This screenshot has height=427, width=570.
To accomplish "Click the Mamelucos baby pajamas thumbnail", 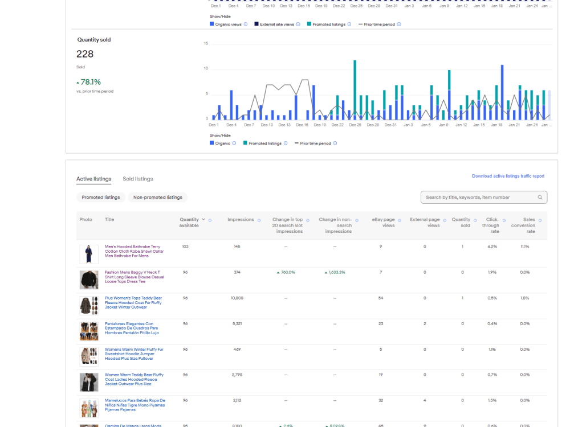I will pyautogui.click(x=89, y=408).
